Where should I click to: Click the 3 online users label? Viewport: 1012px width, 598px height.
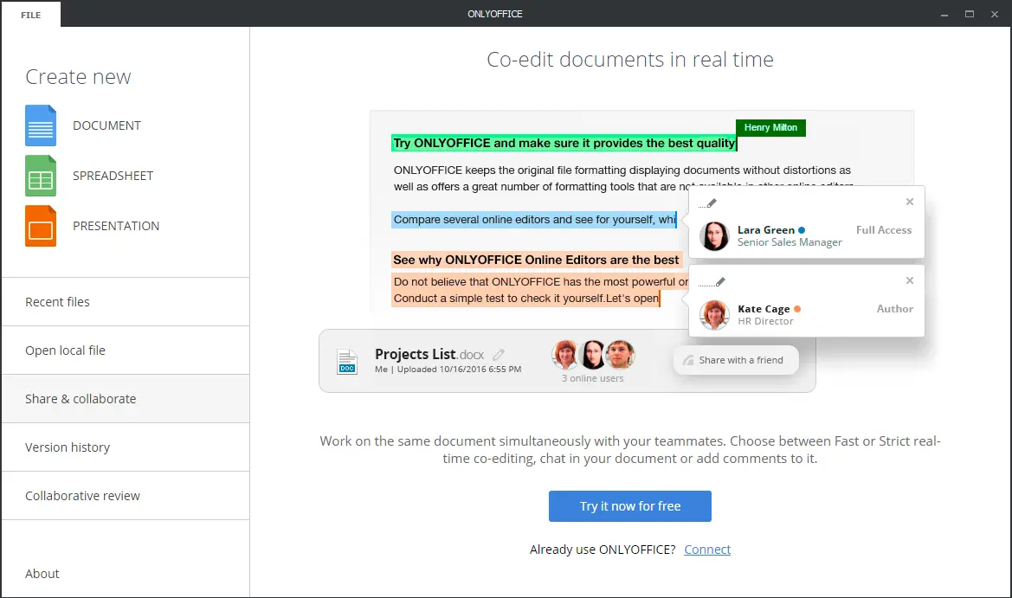[592, 379]
